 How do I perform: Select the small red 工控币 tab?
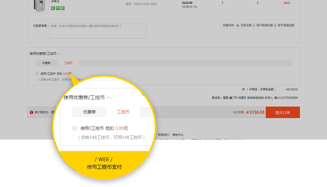pos(68,63)
